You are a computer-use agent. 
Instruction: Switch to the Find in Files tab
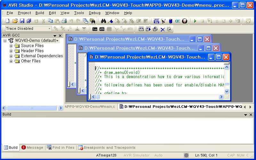(x=60, y=148)
